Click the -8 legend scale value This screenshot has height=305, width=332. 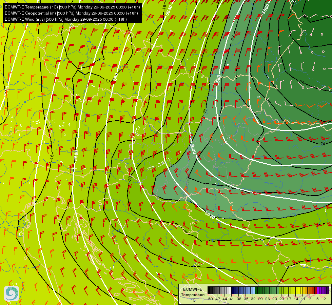pyautogui.click(x=310, y=299)
